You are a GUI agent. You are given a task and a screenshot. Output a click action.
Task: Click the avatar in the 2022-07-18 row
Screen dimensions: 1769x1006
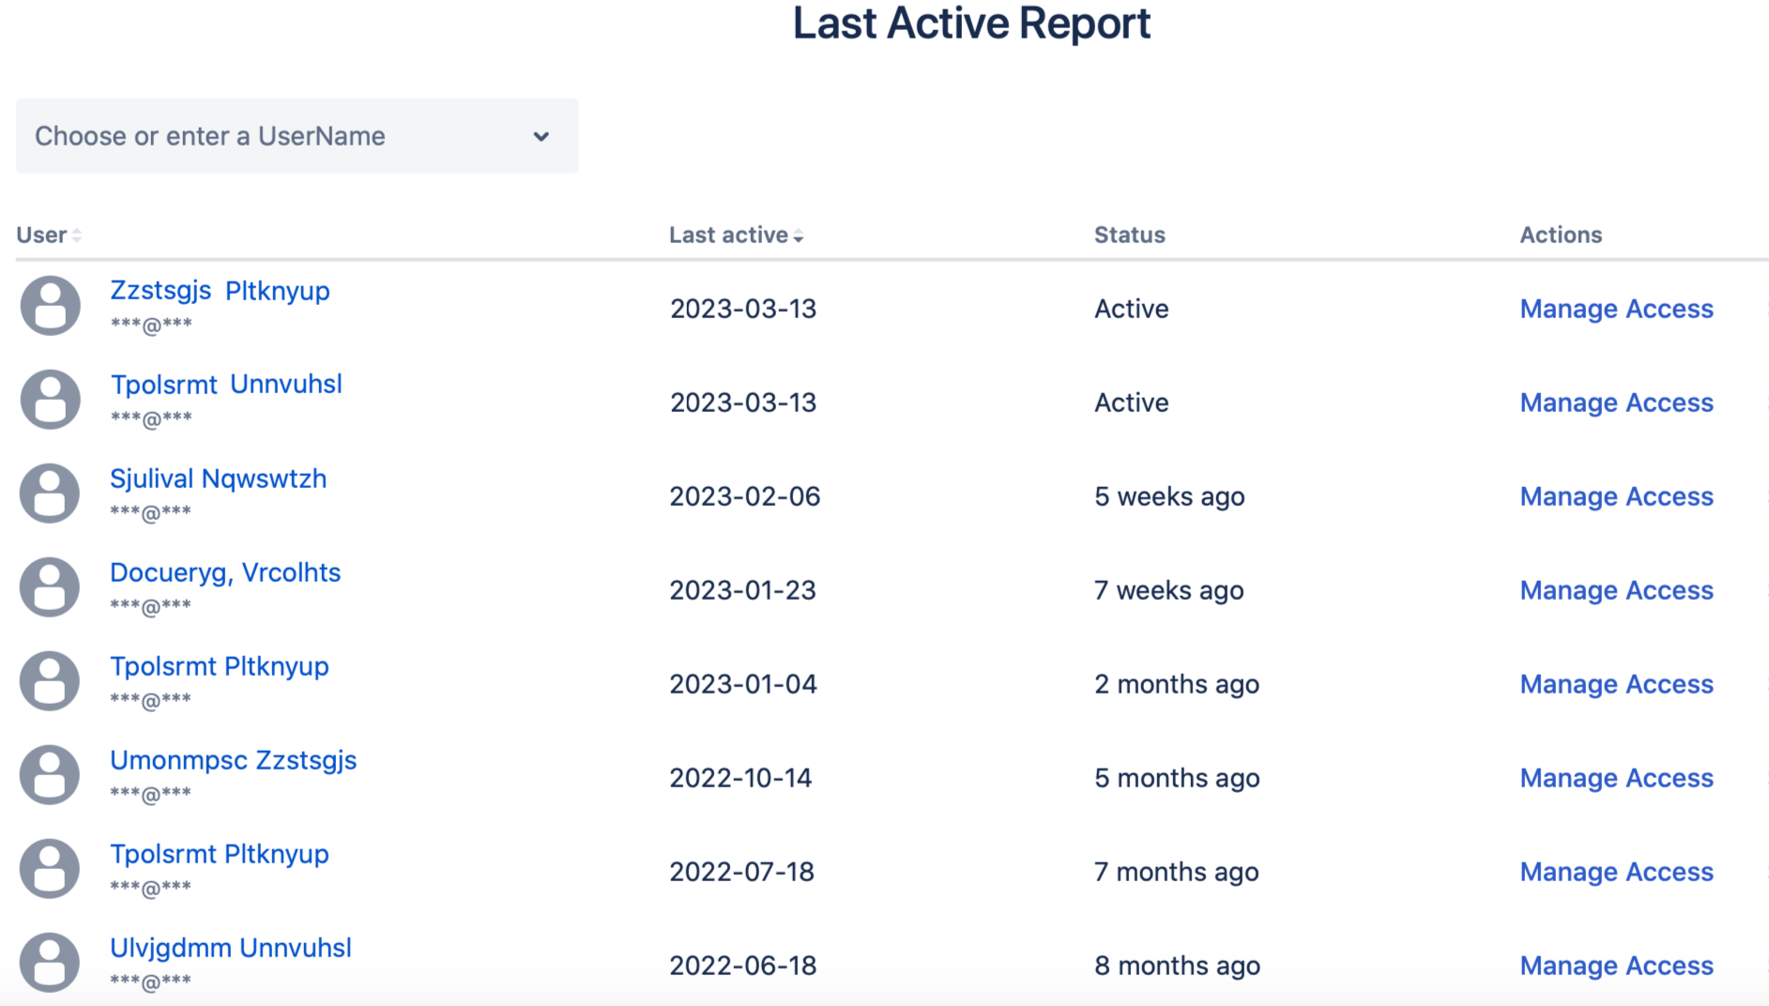click(50, 868)
